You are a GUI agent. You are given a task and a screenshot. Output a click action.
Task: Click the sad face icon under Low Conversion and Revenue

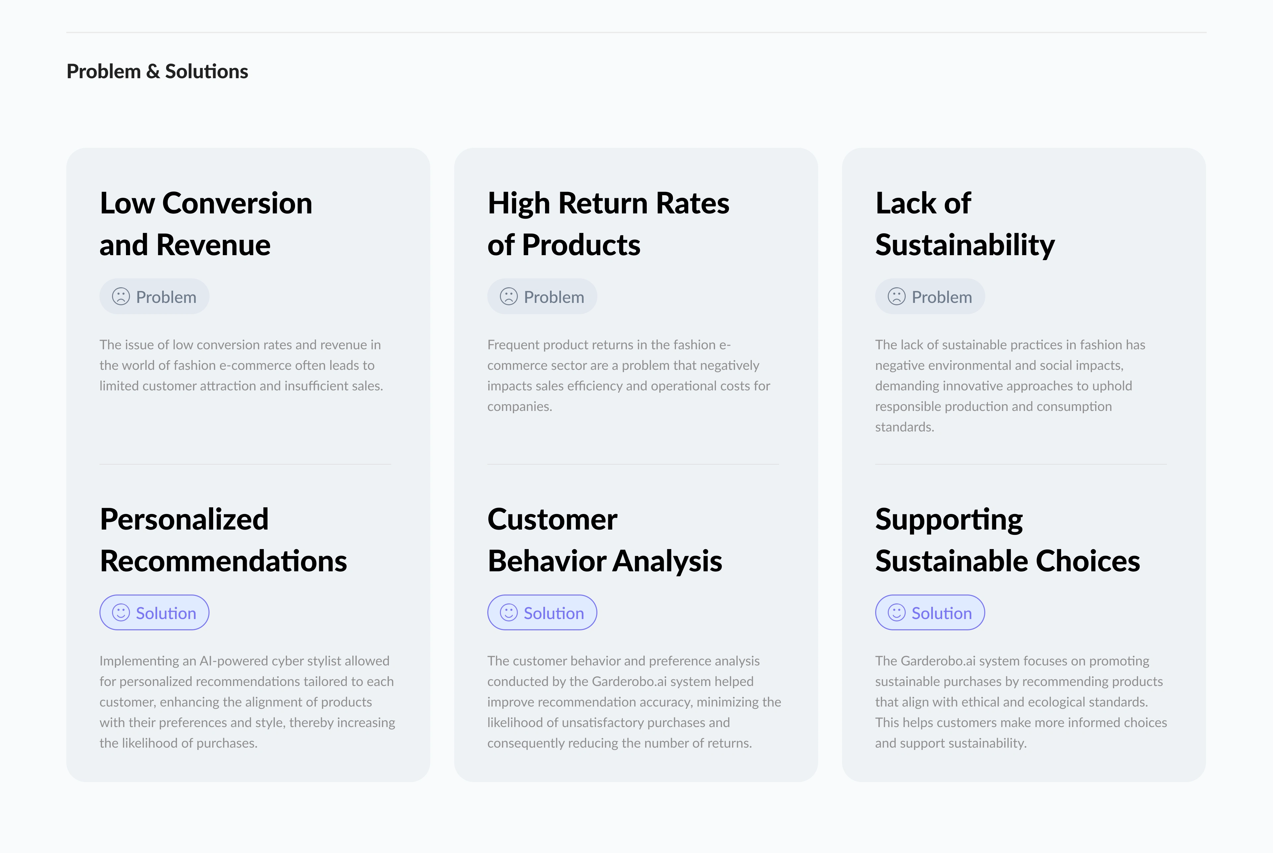coord(121,297)
